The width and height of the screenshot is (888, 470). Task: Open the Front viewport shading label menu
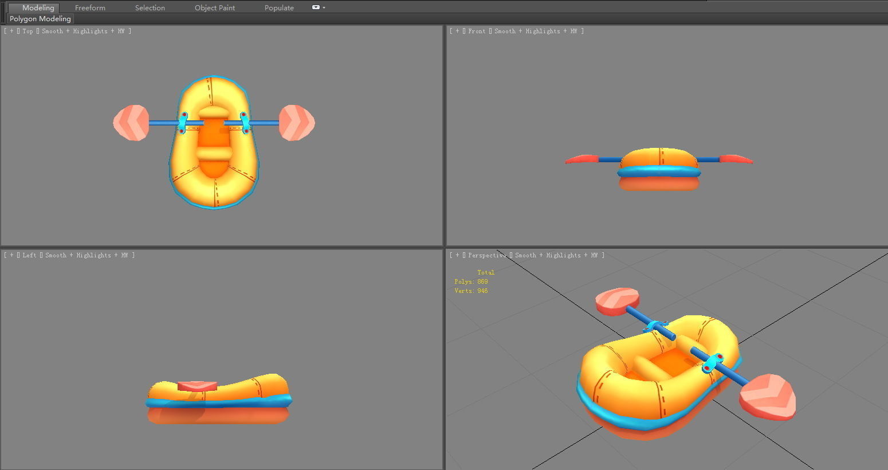pyautogui.click(x=536, y=31)
